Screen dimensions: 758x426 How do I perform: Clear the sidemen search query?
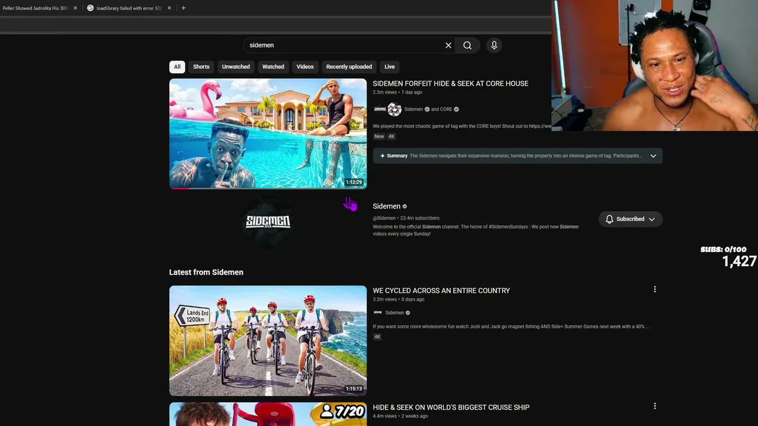448,45
